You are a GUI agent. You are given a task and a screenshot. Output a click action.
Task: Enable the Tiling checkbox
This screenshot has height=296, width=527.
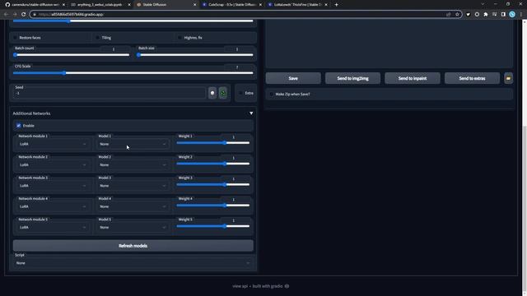coord(98,38)
